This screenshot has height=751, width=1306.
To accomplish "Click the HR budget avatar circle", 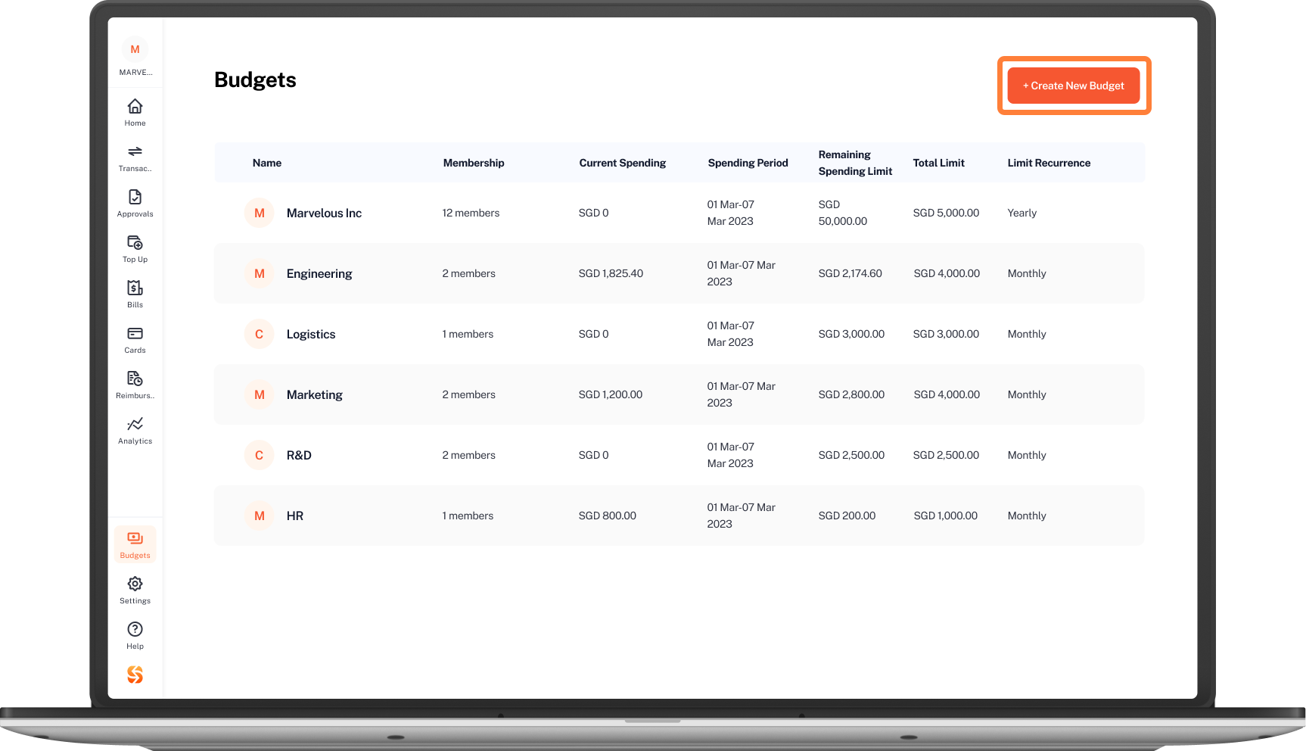I will click(259, 516).
